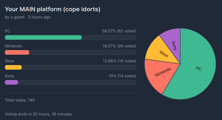Click the Xbox option label
Image resolution: width=222 pixels, height=120 pixels.
coord(9,61)
